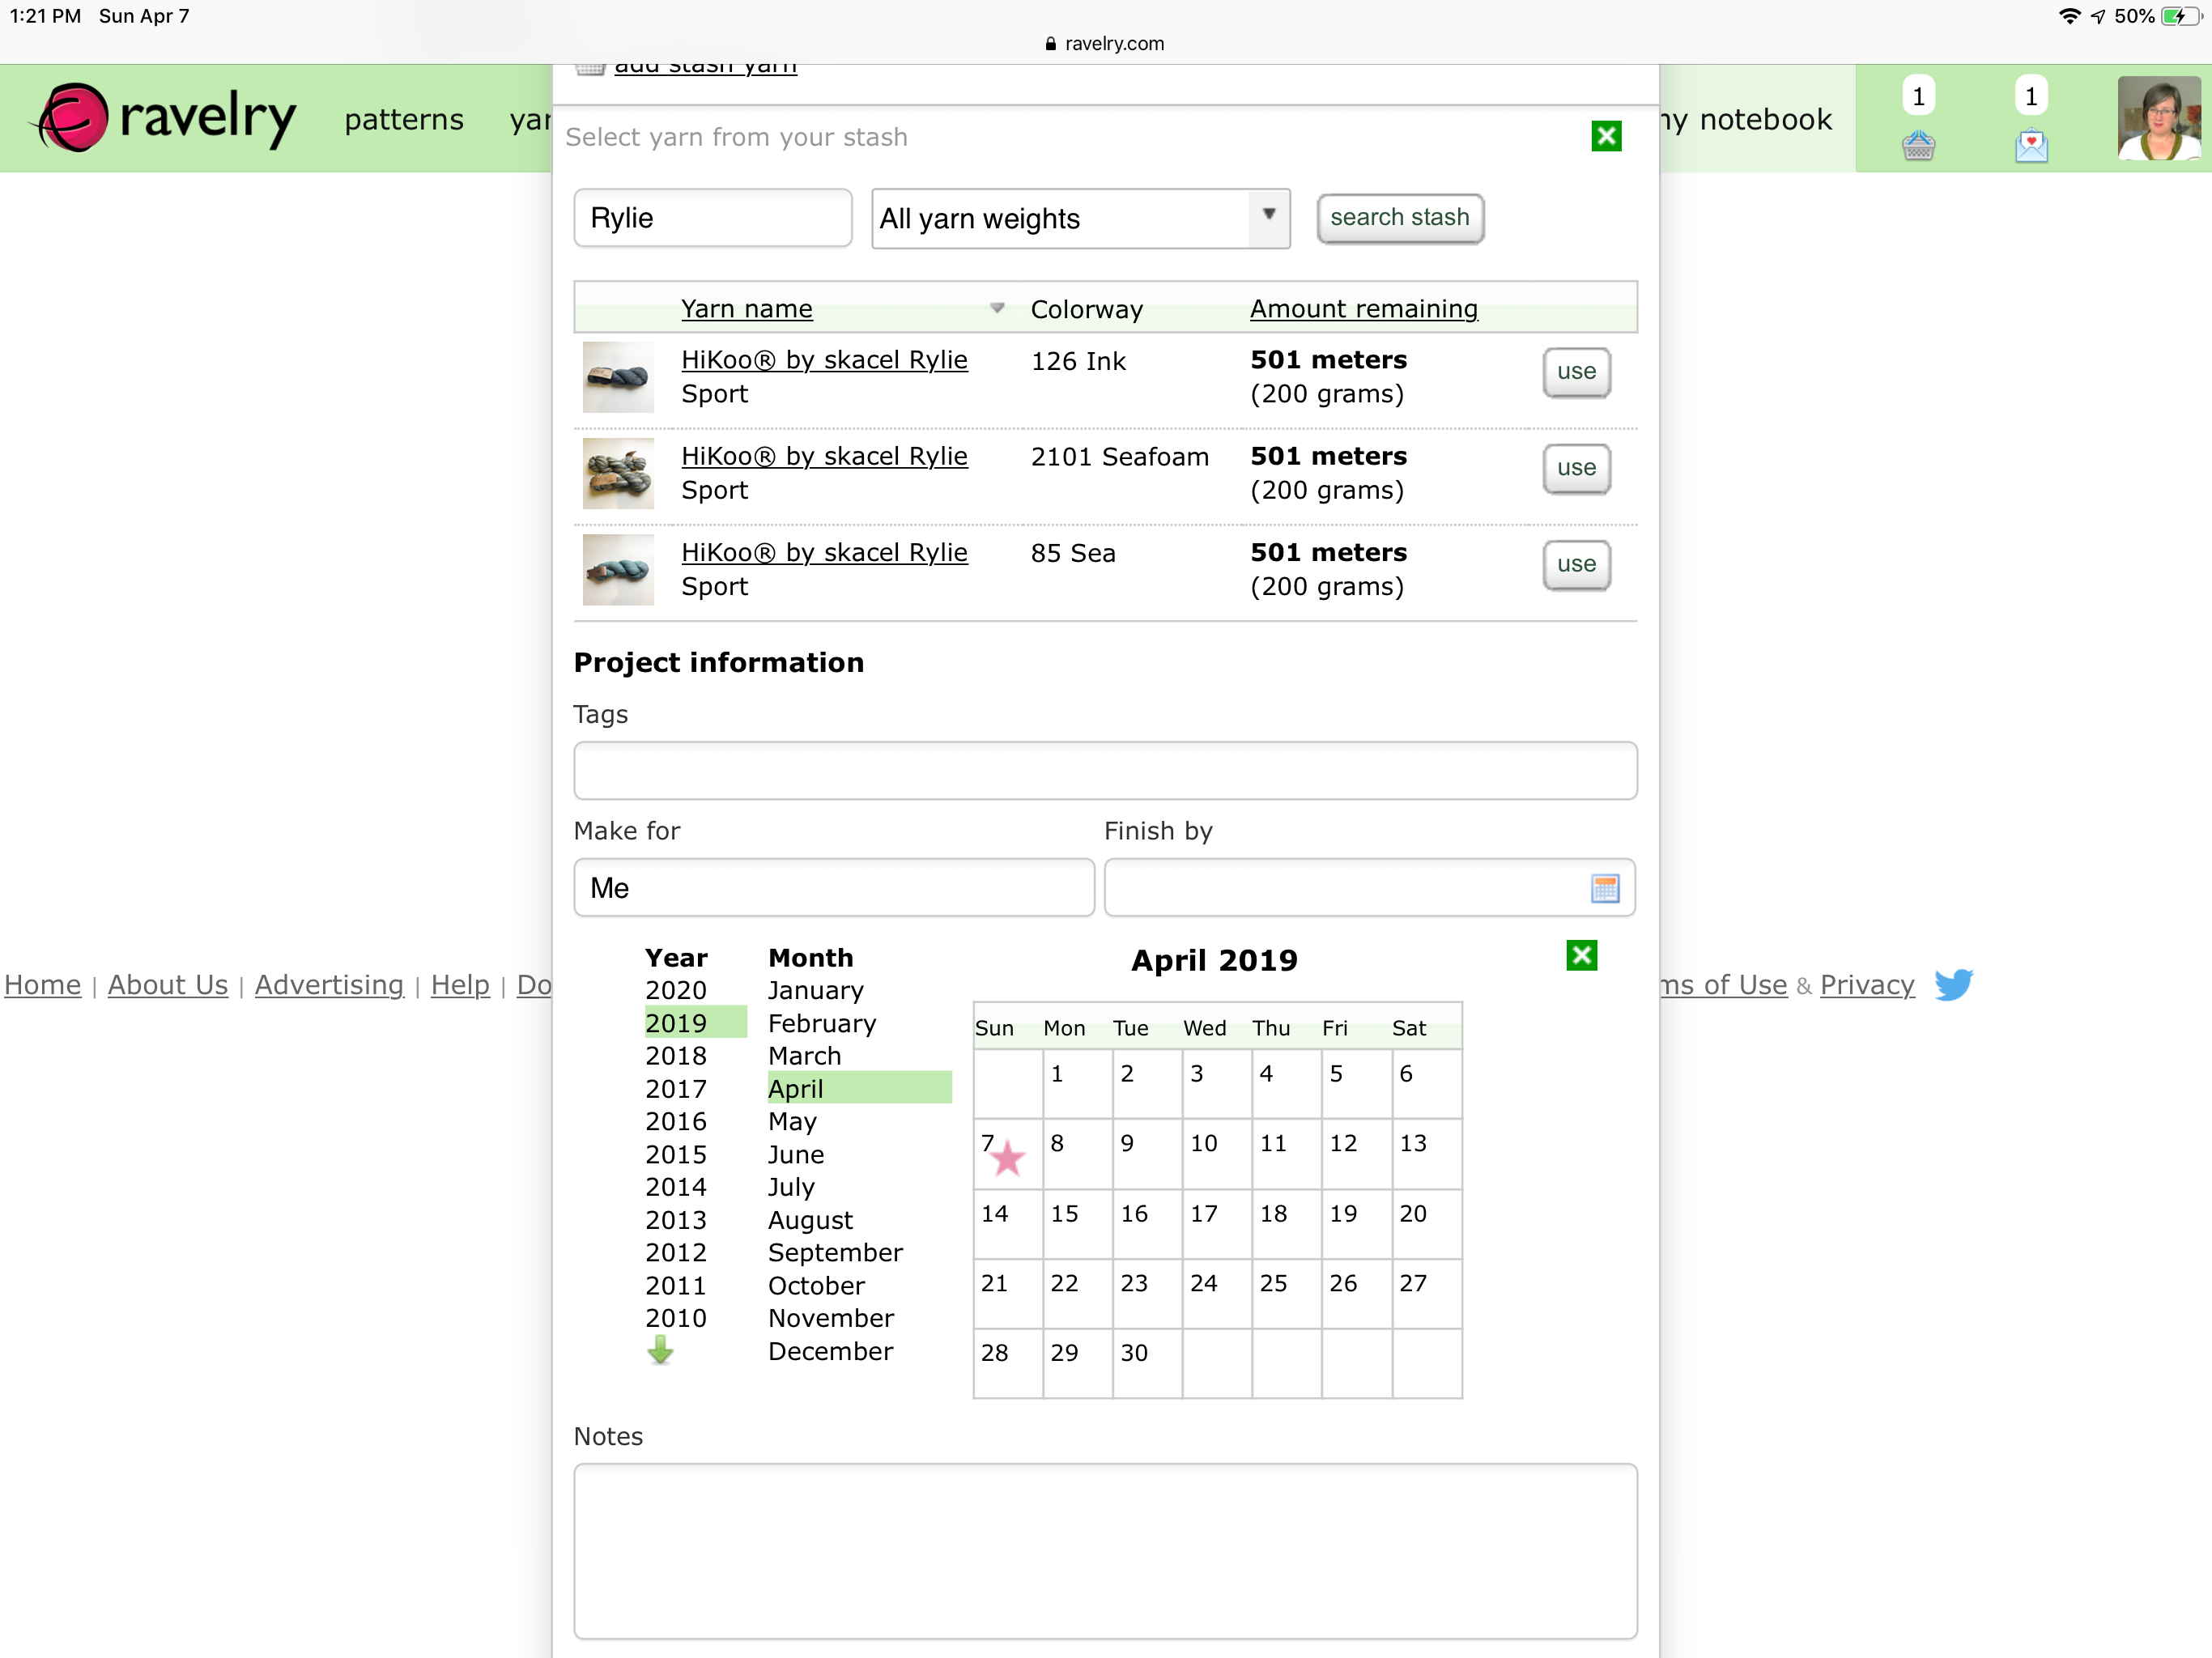Click the Notes text area
The image size is (2212, 1658).
1105,1551
